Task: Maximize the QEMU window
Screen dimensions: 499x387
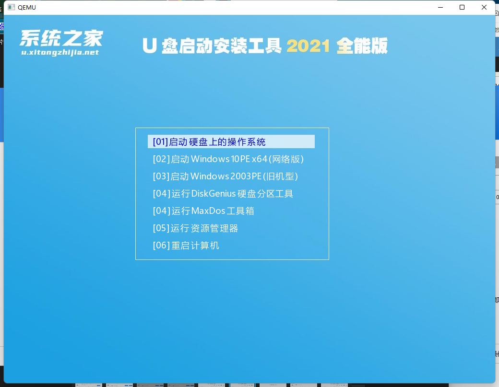Action: point(462,7)
